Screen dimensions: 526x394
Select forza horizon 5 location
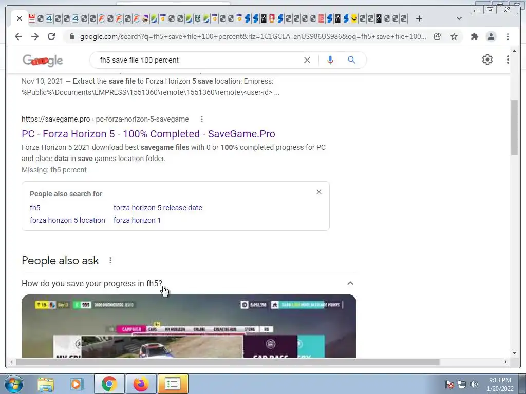coord(67,220)
